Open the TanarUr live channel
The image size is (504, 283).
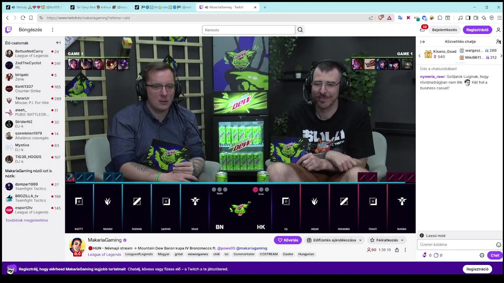click(x=32, y=101)
